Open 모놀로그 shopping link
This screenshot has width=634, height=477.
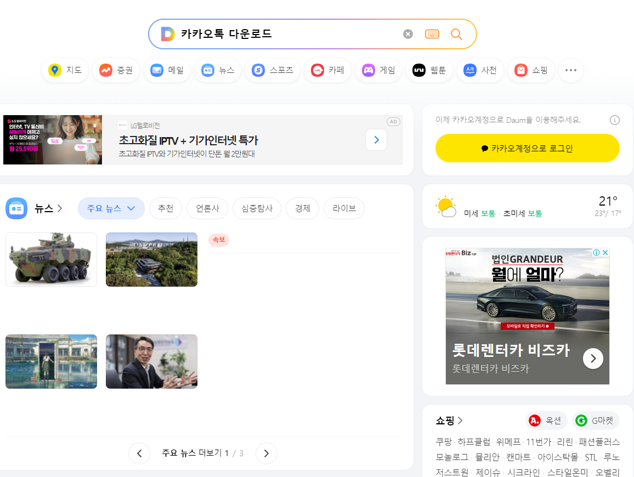tap(452, 457)
